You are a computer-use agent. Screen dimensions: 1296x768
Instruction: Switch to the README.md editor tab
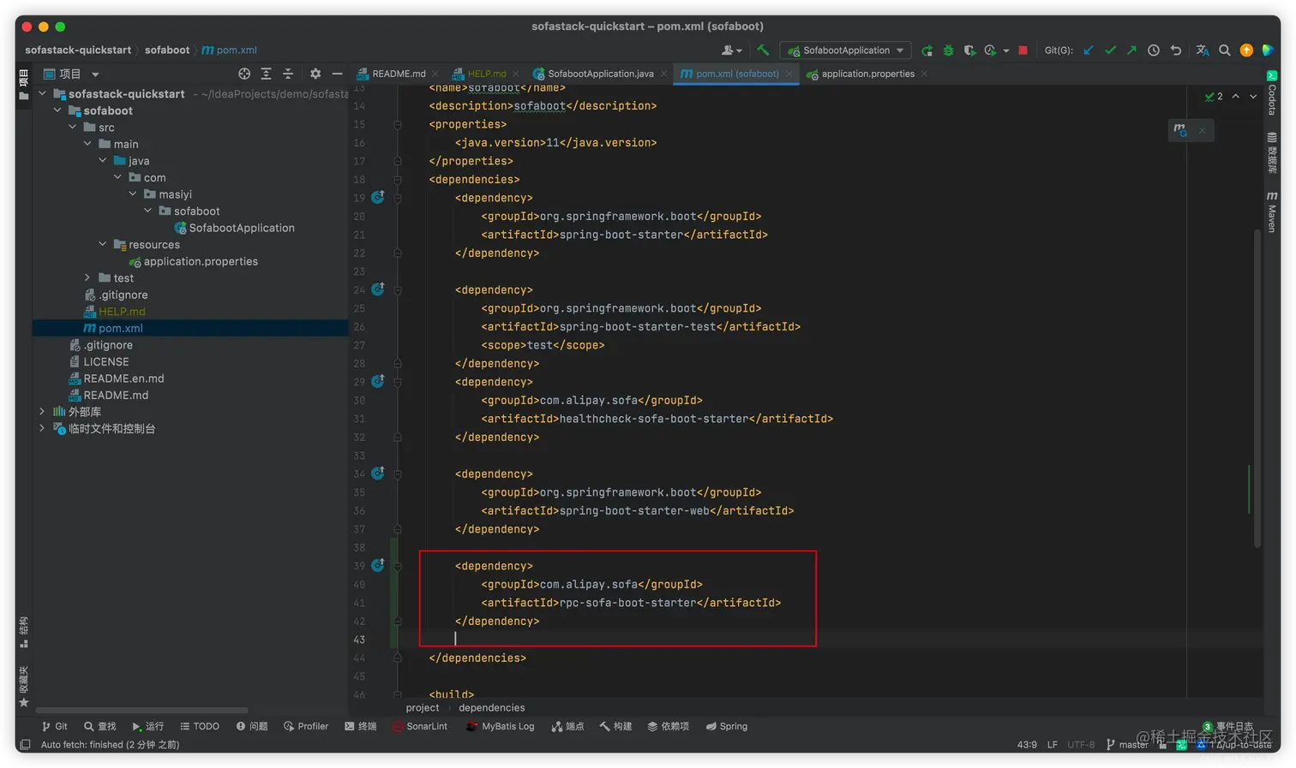399,74
